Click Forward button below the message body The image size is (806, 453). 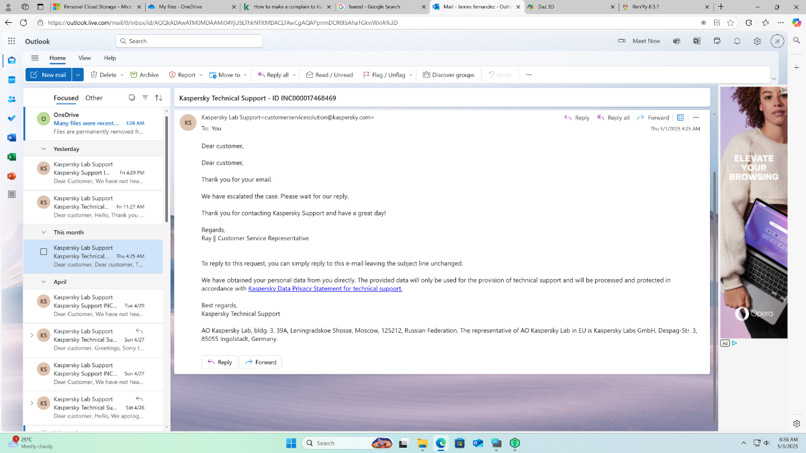click(x=261, y=362)
